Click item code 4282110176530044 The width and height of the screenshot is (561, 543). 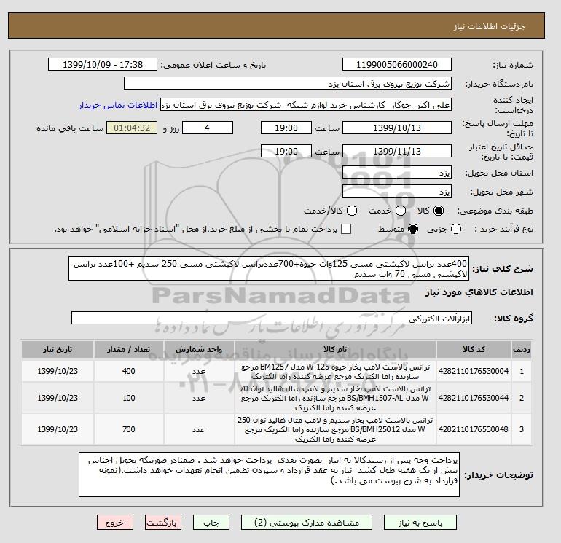(x=474, y=398)
